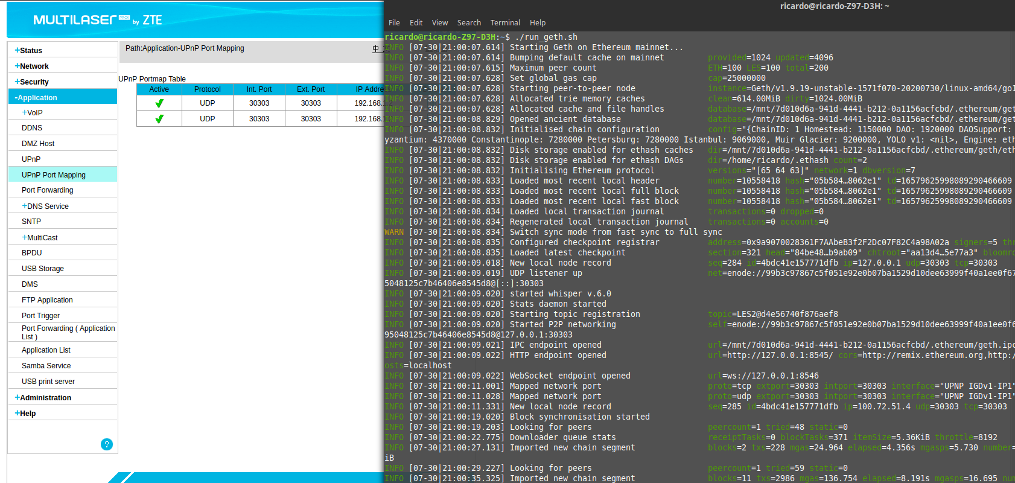Open the help question mark icon in sidebar
Screen dimensions: 1015x483
click(107, 444)
